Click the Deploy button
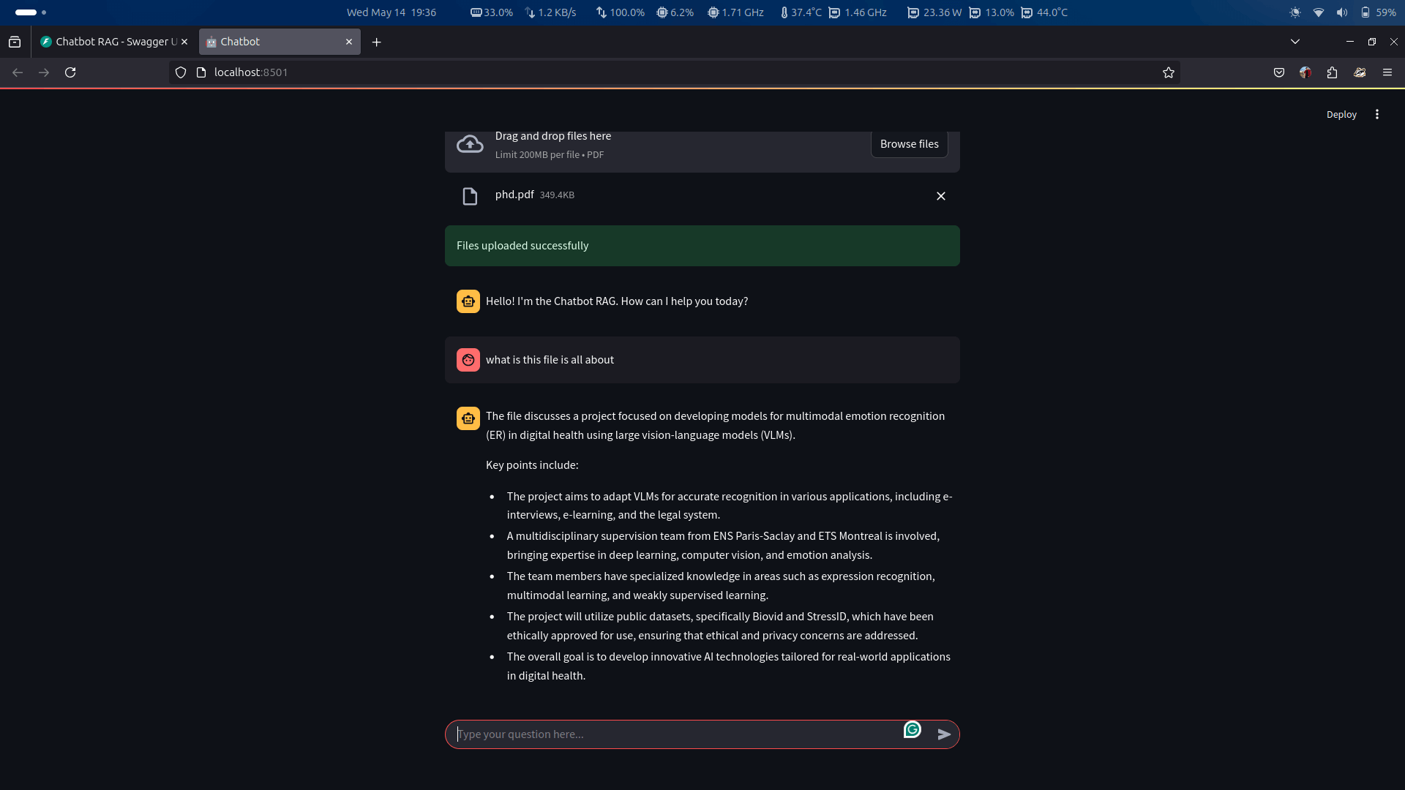Viewport: 1405px width, 790px height. [x=1341, y=114]
